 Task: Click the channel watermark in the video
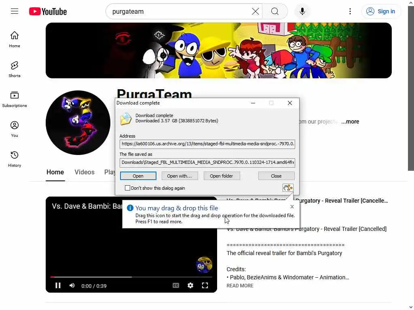coord(204,265)
